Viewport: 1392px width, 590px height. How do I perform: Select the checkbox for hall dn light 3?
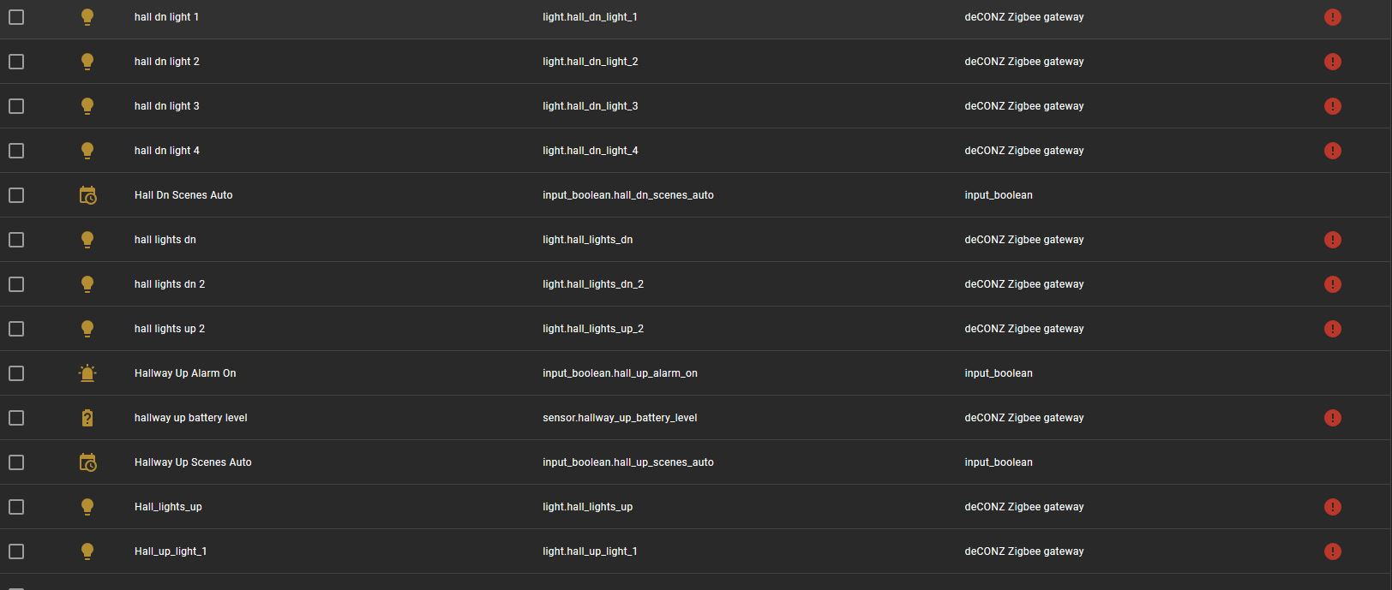(x=16, y=106)
